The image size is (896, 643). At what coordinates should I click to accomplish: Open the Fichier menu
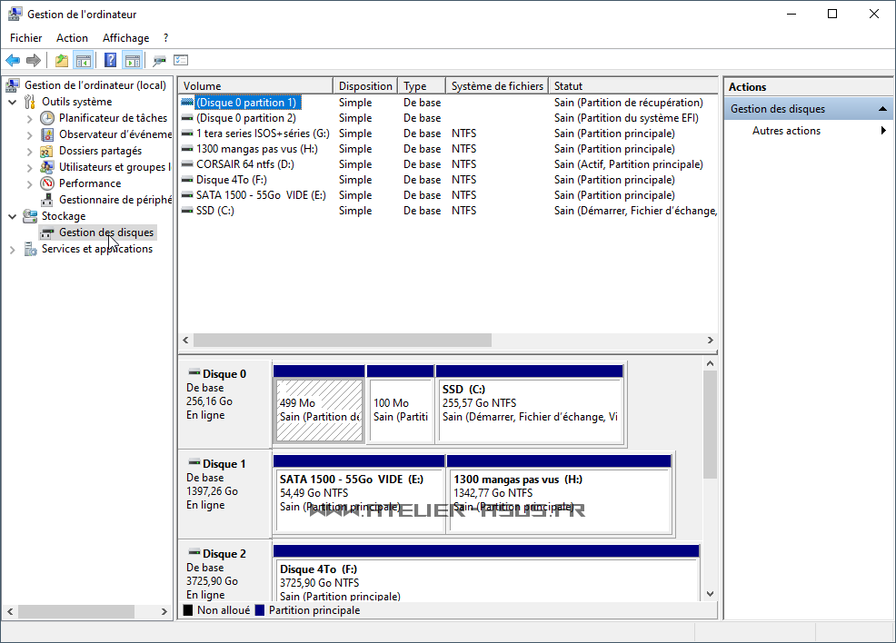point(26,37)
